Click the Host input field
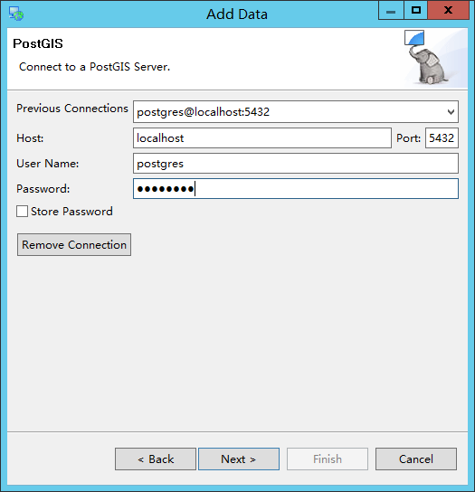475x492 pixels. click(x=262, y=137)
